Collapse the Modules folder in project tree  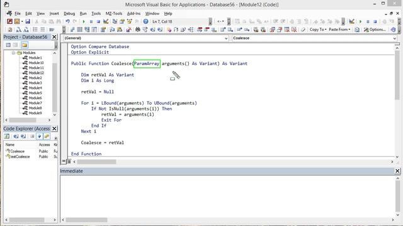(x=13, y=53)
